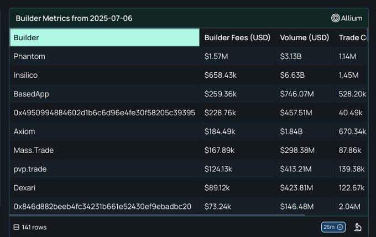376x237 pixels.
Task: Click the 0x4950994884602d1b address cell
Action: point(105,112)
